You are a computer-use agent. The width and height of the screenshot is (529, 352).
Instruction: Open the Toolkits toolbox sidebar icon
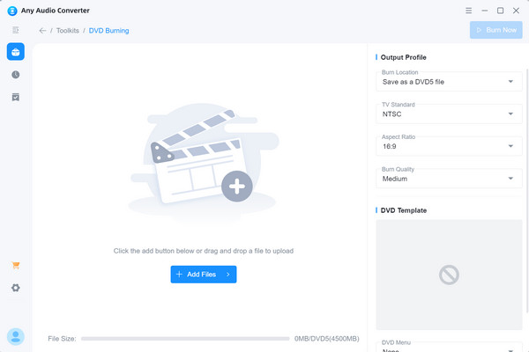[16, 52]
